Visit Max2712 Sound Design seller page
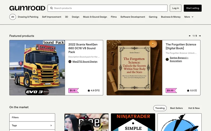 (85, 61)
